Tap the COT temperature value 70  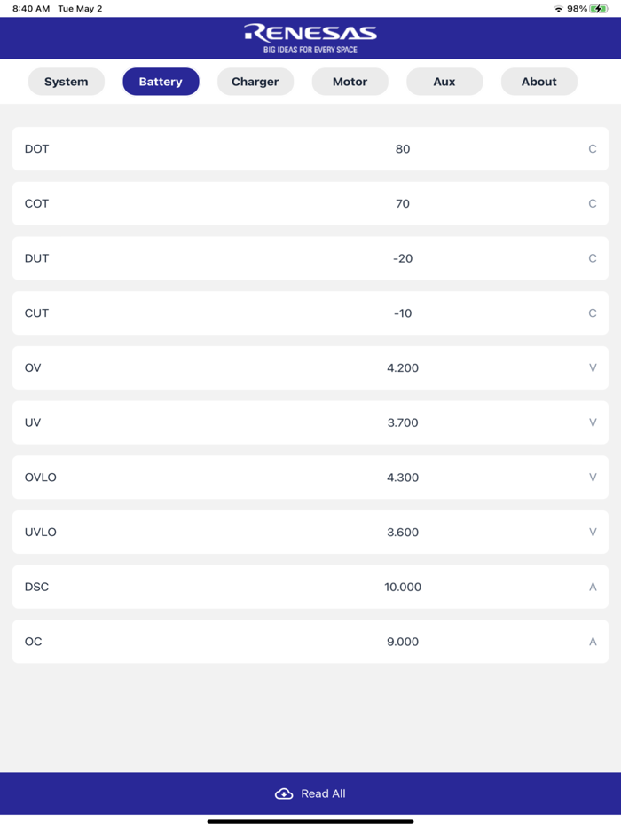coord(402,203)
